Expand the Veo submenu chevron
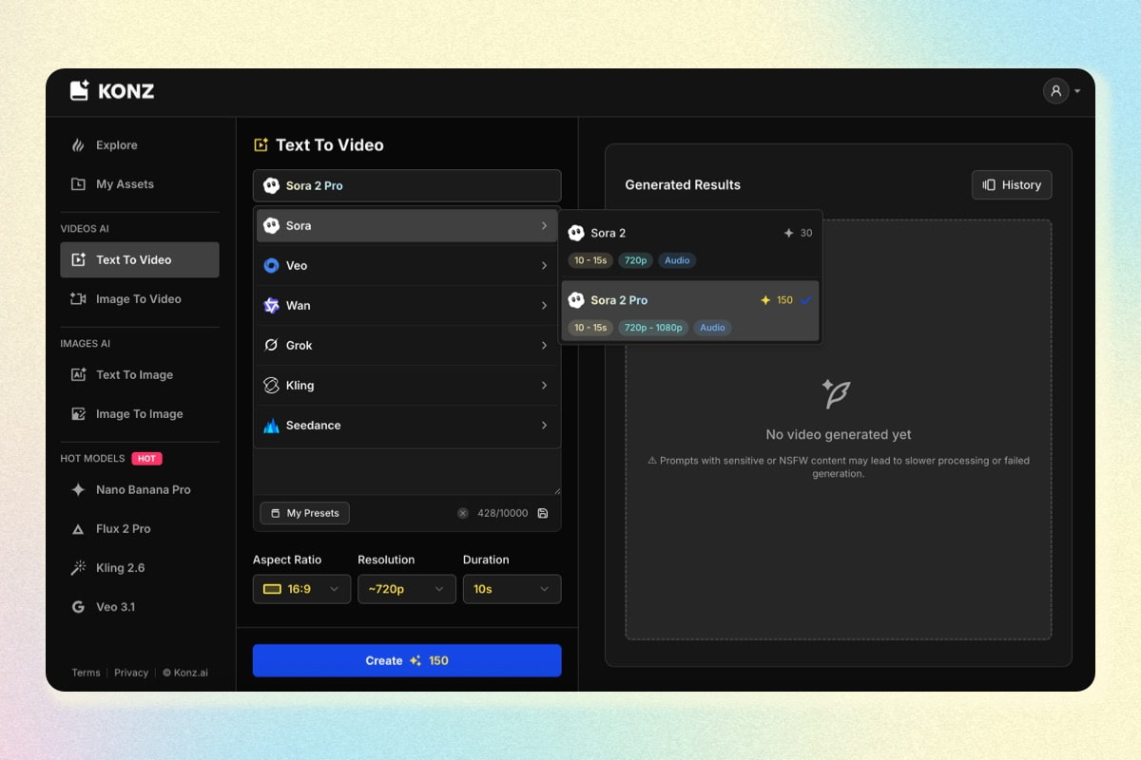Image resolution: width=1141 pixels, height=760 pixels. pos(544,266)
